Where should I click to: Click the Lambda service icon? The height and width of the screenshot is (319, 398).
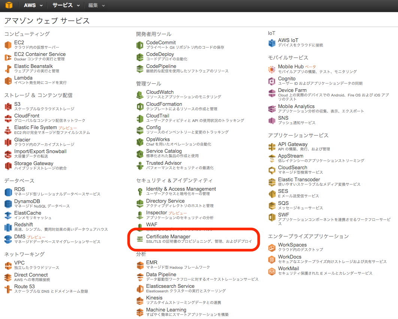click(x=7, y=80)
